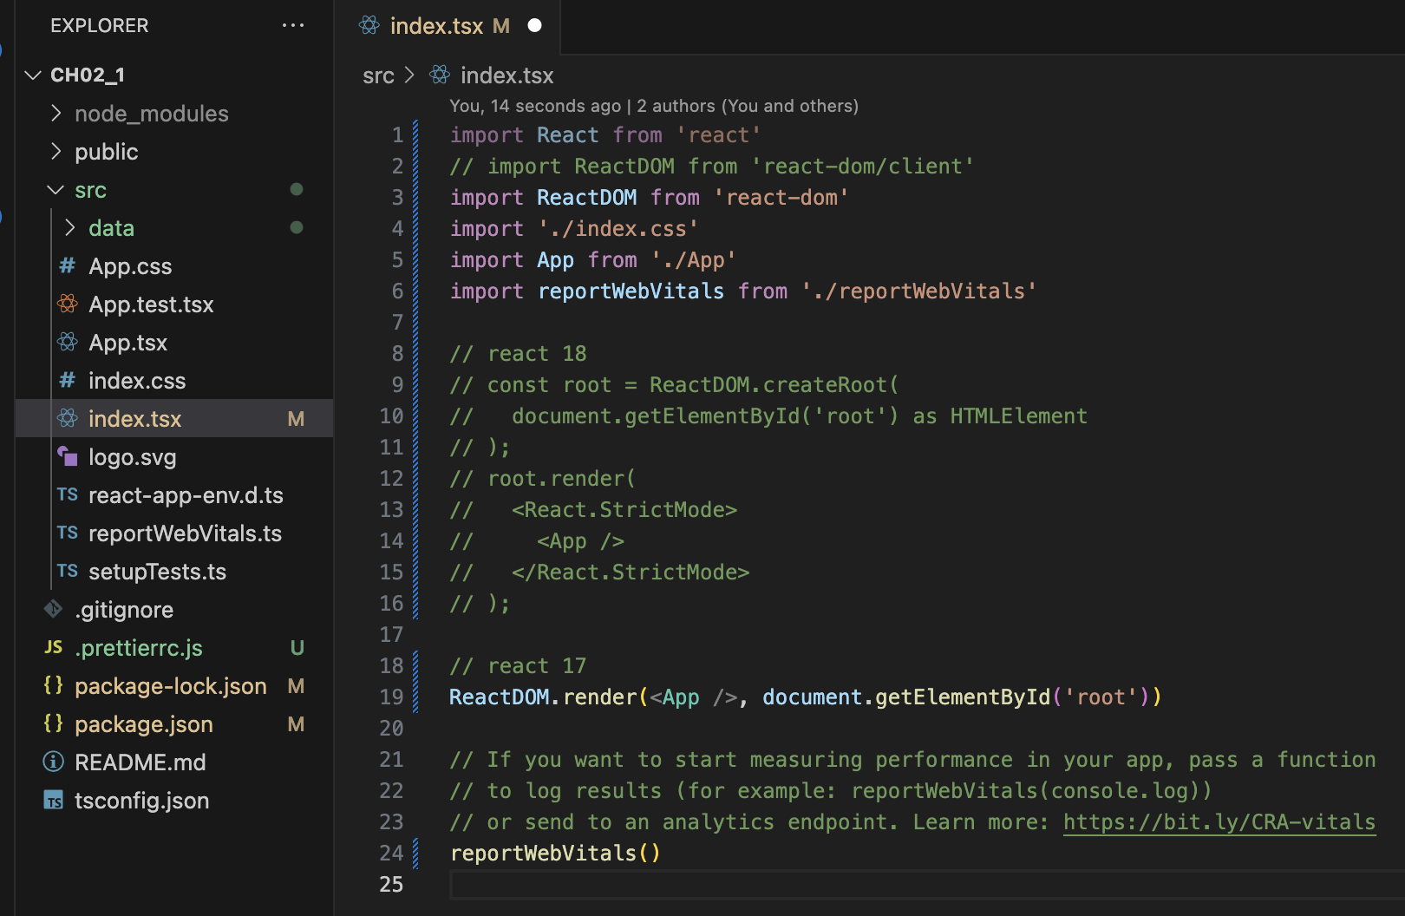1405x916 pixels.
Task: Click the info icon of README.md
Action: tap(53, 762)
